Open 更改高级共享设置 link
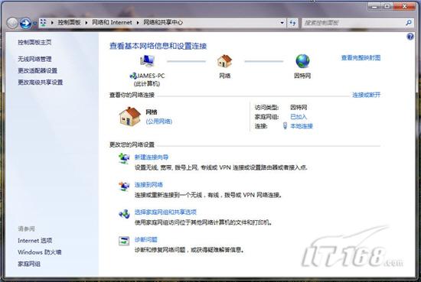Viewport: 421px width, 282px height. (x=41, y=82)
